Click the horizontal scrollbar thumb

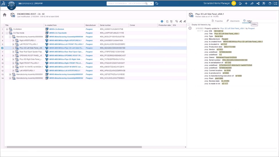click(x=74, y=147)
